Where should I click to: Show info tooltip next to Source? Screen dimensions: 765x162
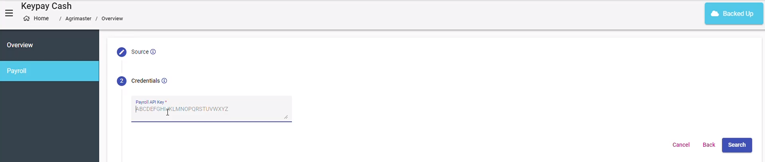153,52
